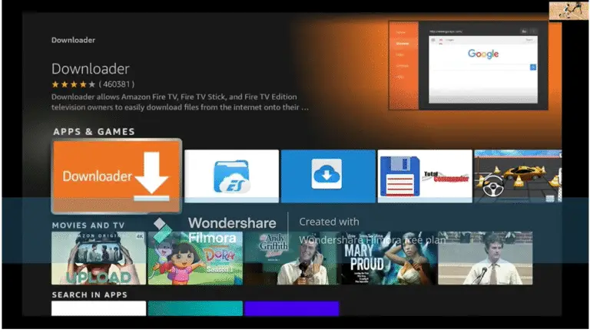Click the blue search button in Google preview
This screenshot has width=590, height=332.
point(532,67)
